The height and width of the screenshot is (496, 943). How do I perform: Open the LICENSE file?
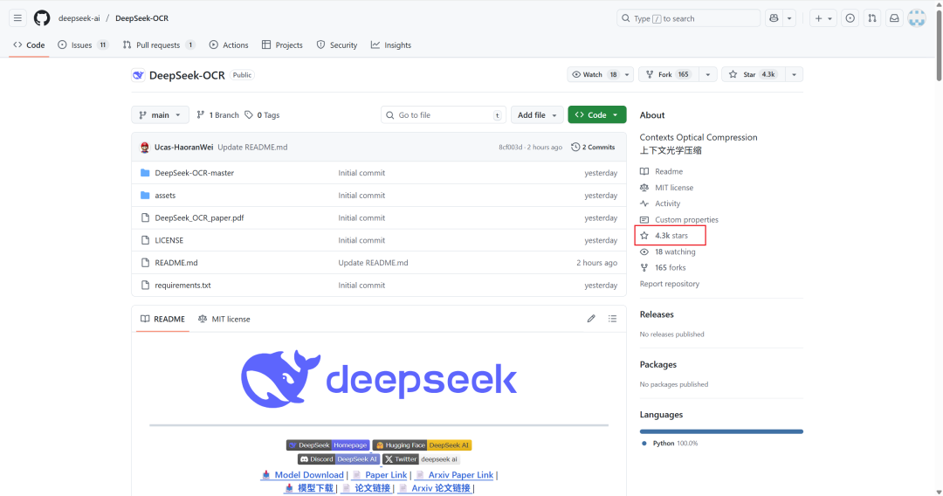point(169,240)
